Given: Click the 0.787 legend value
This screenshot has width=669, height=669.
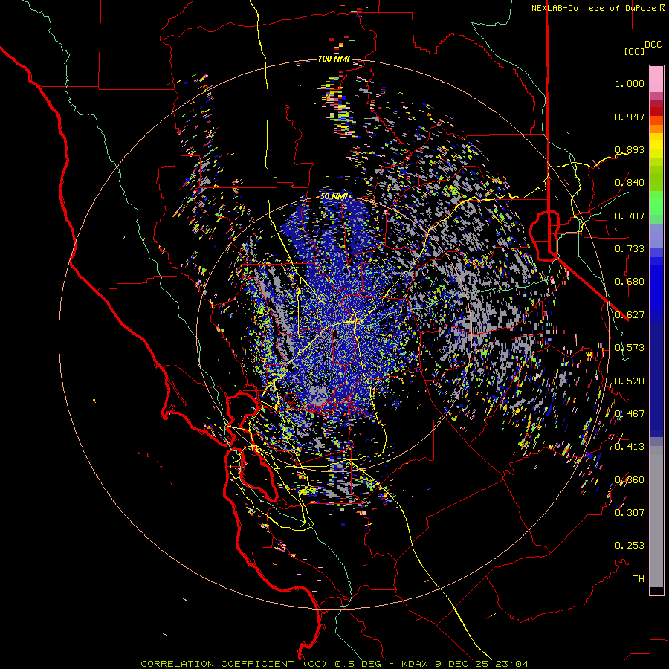Looking at the screenshot, I should (630, 216).
